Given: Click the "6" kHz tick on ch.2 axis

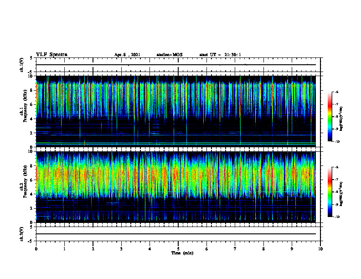Looking at the screenshot, I should 31,180.
